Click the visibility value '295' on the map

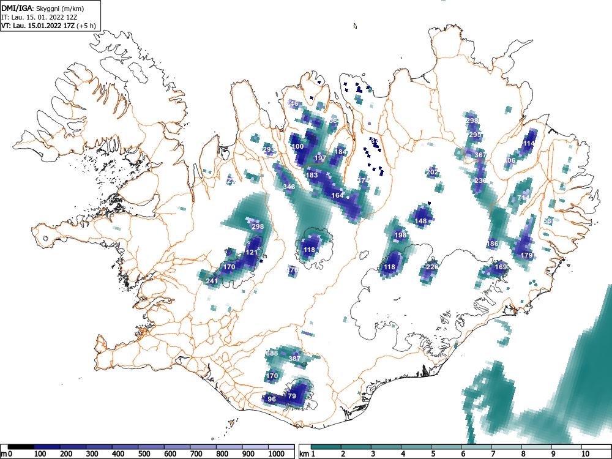coord(475,135)
